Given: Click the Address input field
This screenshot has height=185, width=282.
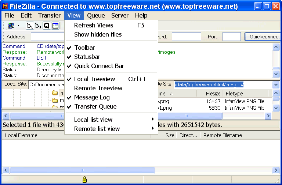Looking at the screenshot, I should pyautogui.click(x=48, y=37).
